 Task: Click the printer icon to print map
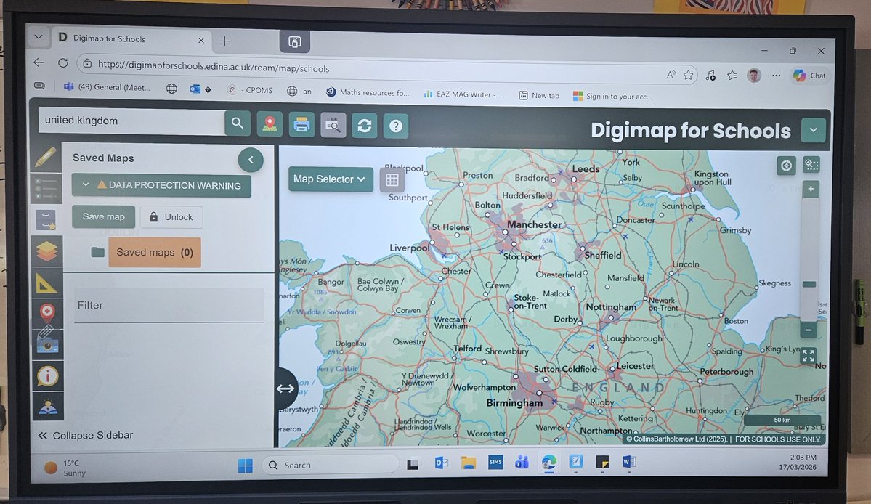pos(301,125)
